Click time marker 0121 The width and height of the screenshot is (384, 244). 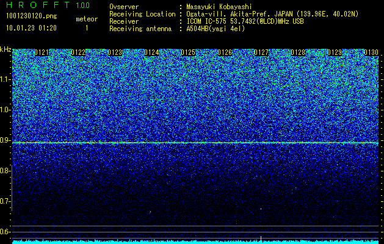[x=42, y=52]
